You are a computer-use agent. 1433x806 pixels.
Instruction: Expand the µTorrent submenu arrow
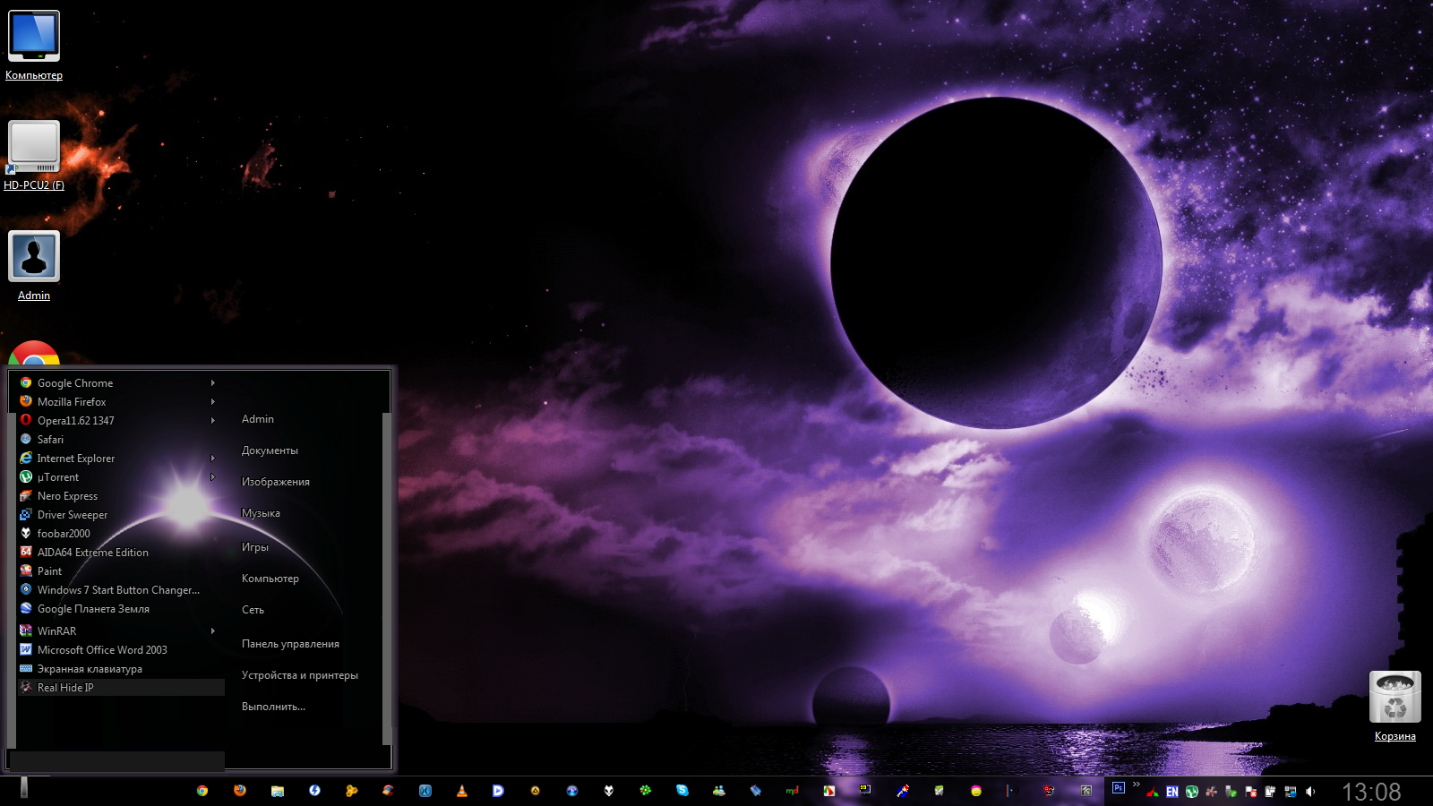pyautogui.click(x=213, y=477)
